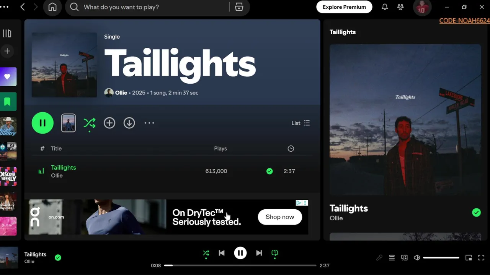Open Country Top 50 playlist thumbnail
Viewport: 490px width, 275px height.
pos(8,201)
